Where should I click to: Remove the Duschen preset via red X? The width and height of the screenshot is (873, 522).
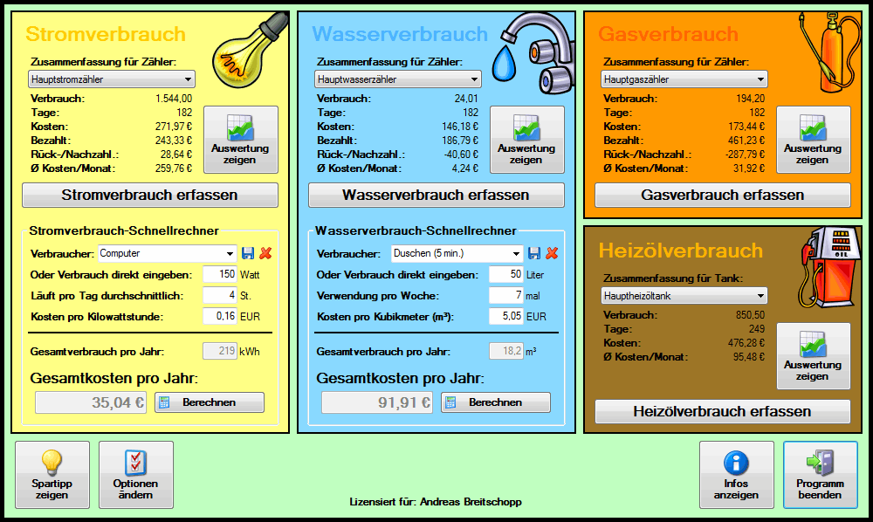pyautogui.click(x=551, y=251)
